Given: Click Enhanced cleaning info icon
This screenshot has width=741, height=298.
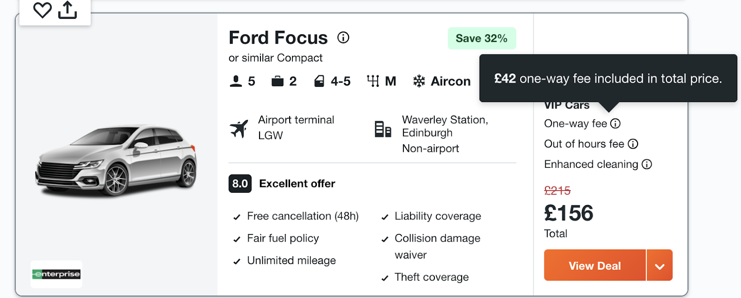Looking at the screenshot, I should pos(647,164).
